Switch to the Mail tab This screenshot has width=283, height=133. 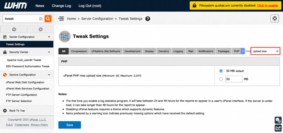pyautogui.click(x=191, y=51)
